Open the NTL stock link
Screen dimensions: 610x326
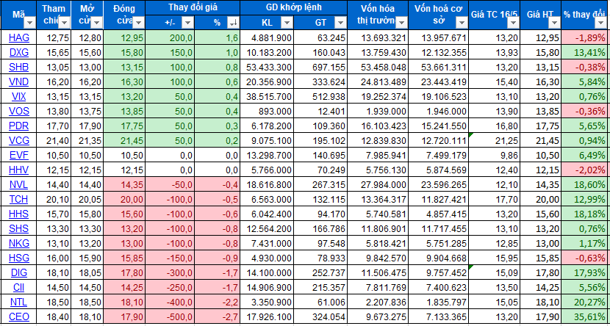point(19,303)
